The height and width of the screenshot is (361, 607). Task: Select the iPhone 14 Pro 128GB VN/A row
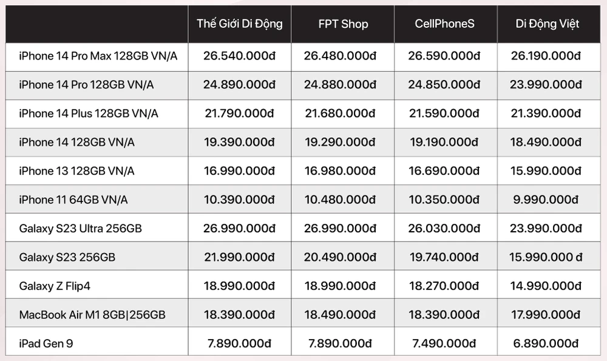tap(86, 85)
